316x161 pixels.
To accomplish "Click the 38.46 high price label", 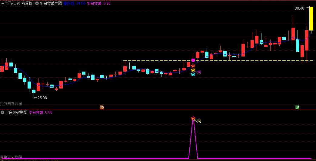I will click(x=299, y=8).
